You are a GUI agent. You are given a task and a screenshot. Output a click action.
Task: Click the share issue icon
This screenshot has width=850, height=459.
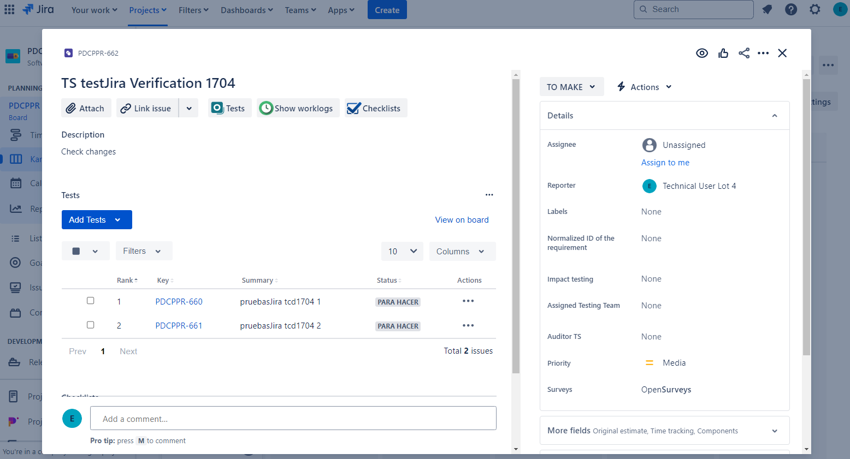click(x=744, y=53)
